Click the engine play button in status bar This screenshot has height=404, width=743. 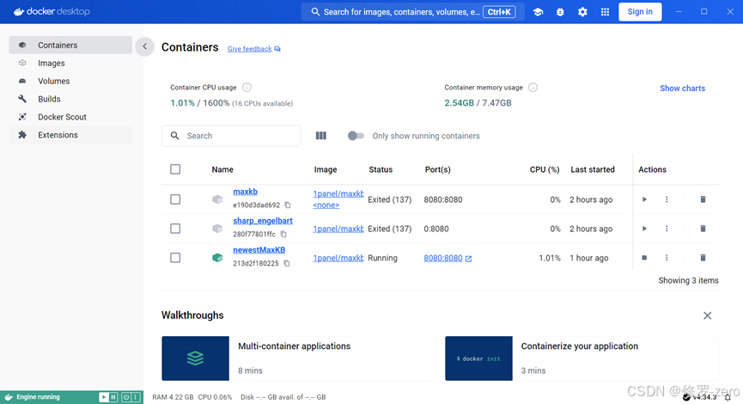pos(103,397)
